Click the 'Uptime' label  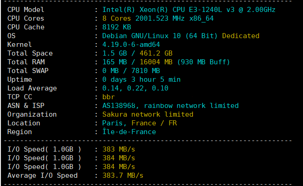click(20, 79)
